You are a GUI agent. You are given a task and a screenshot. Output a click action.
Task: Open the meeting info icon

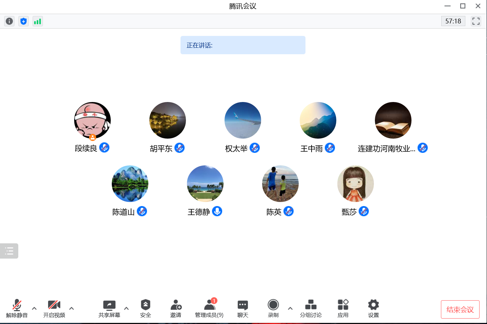[x=9, y=21]
